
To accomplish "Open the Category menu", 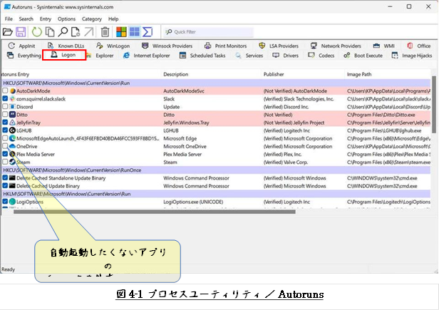I will coord(91,19).
